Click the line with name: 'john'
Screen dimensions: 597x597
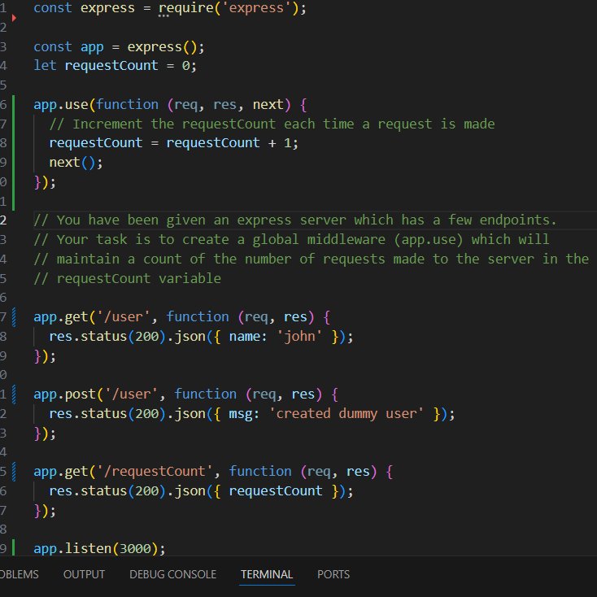(201, 337)
